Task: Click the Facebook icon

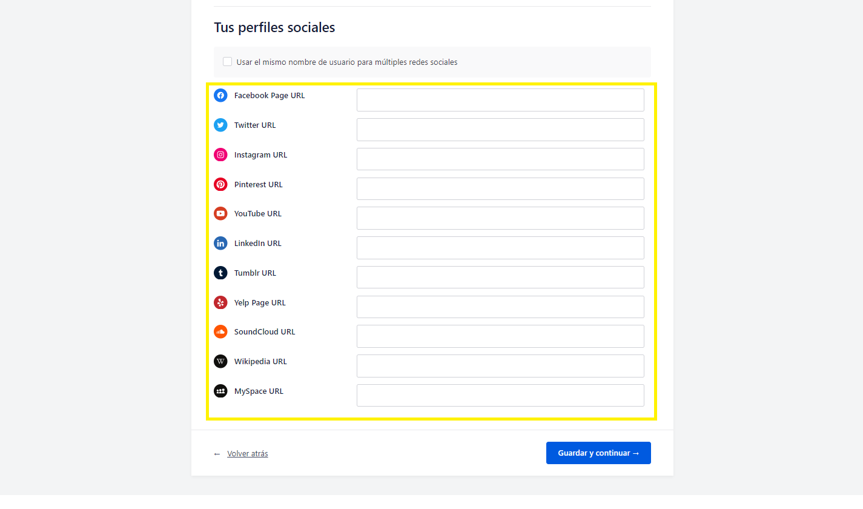Action: [220, 95]
